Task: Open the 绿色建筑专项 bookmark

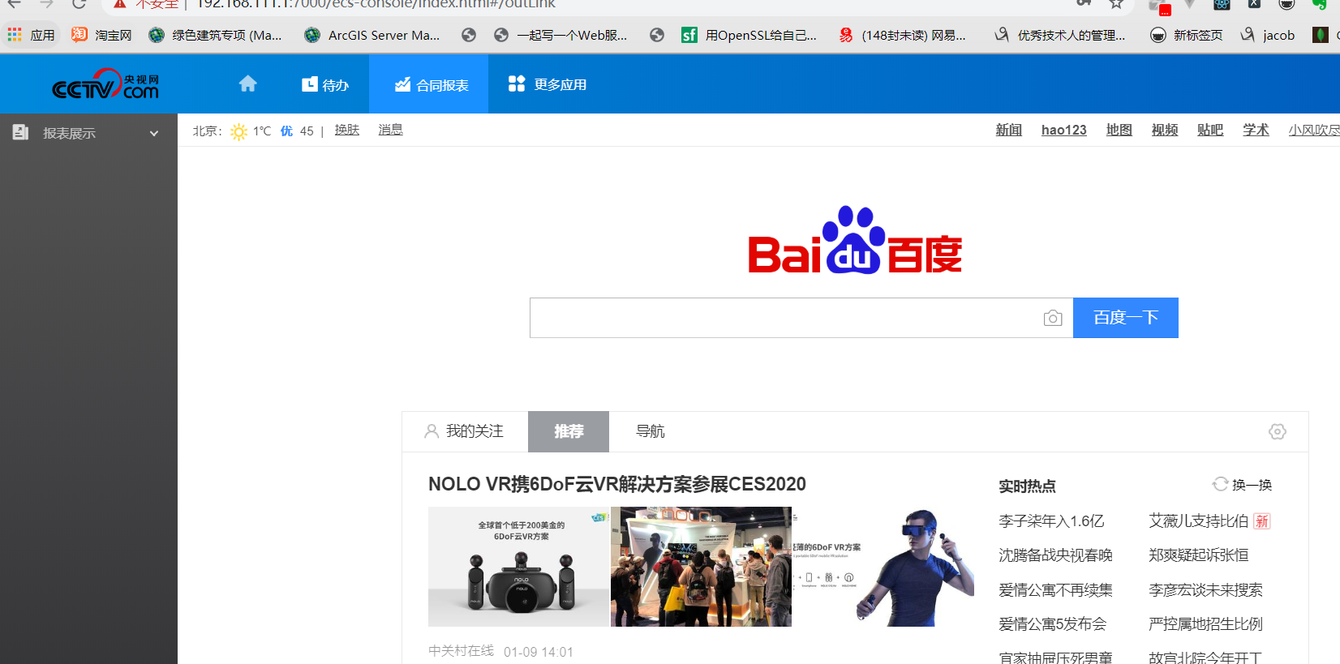Action: click(x=216, y=35)
